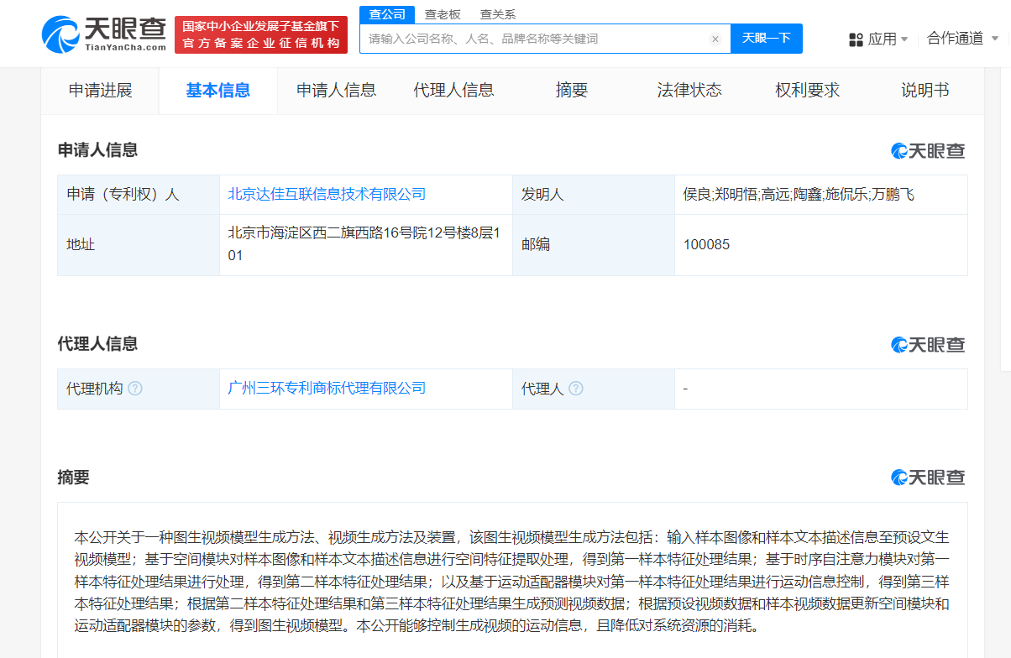Screen dimensions: 1011x658
Task: Click the address 北京市海淀区西二旗西路 text
Action: pyautogui.click(x=365, y=244)
